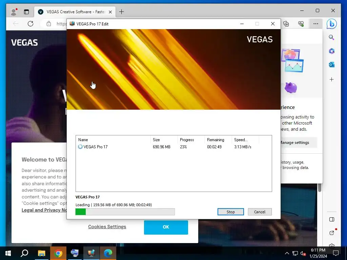
Task: Toggle Edge sidebar panel layout icon
Action: pyautogui.click(x=331, y=219)
